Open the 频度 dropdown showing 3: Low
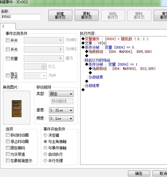Viewport: 167px width, 177px height. point(61,118)
